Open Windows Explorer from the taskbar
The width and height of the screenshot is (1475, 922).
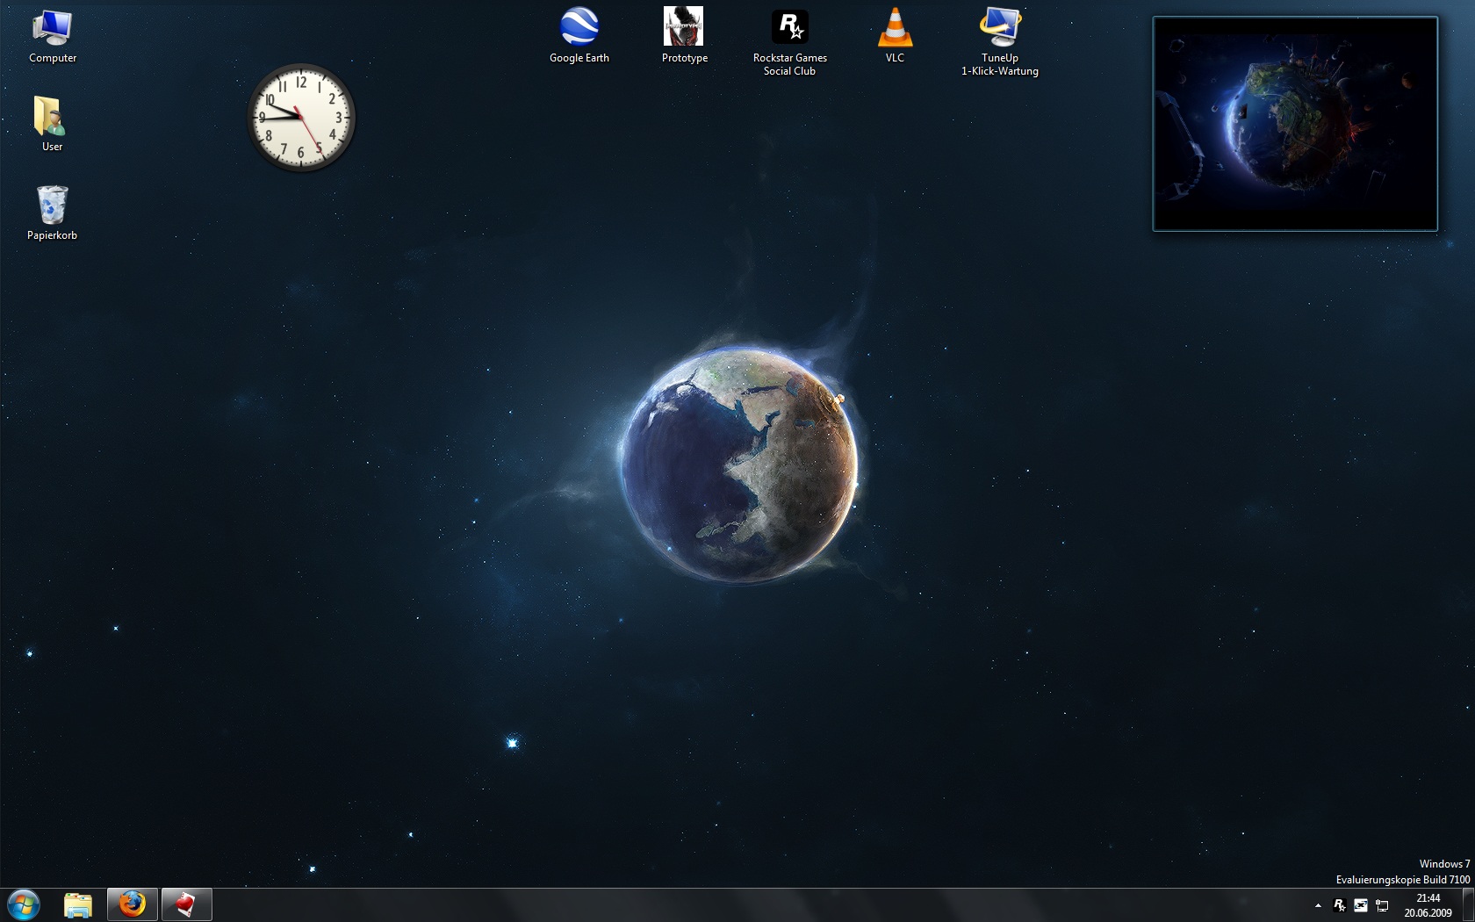pyautogui.click(x=78, y=904)
